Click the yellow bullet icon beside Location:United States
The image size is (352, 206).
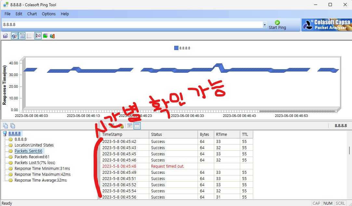point(10,145)
